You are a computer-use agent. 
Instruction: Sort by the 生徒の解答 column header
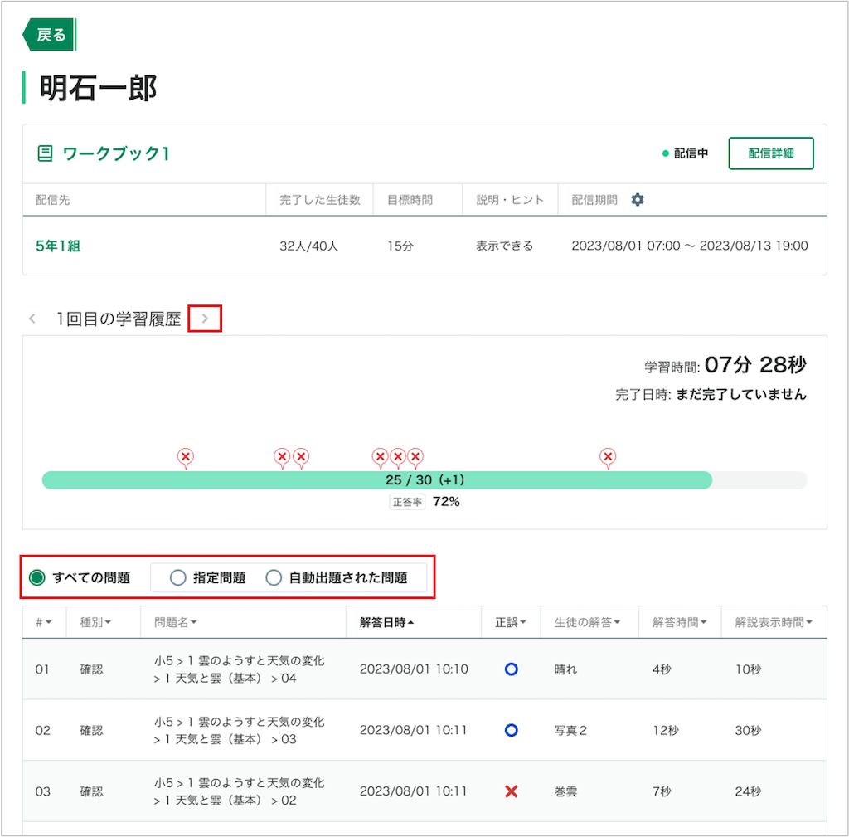pos(587,622)
